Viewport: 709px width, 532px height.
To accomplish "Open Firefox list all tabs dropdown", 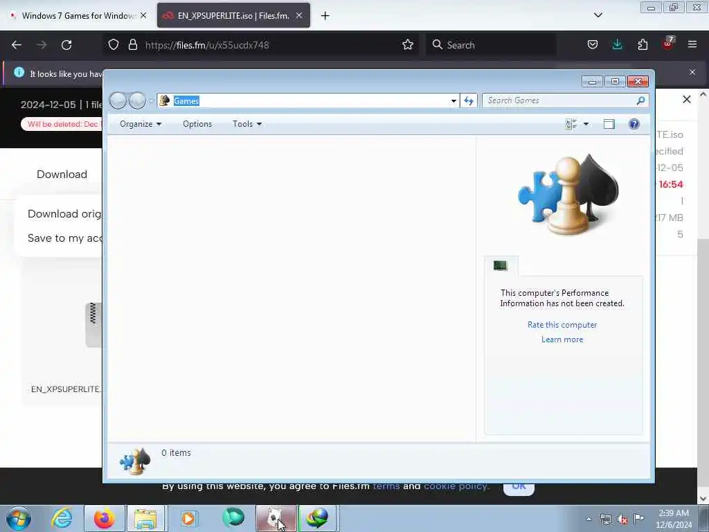I will [598, 15].
